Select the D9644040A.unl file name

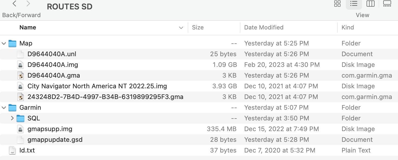click(x=52, y=54)
